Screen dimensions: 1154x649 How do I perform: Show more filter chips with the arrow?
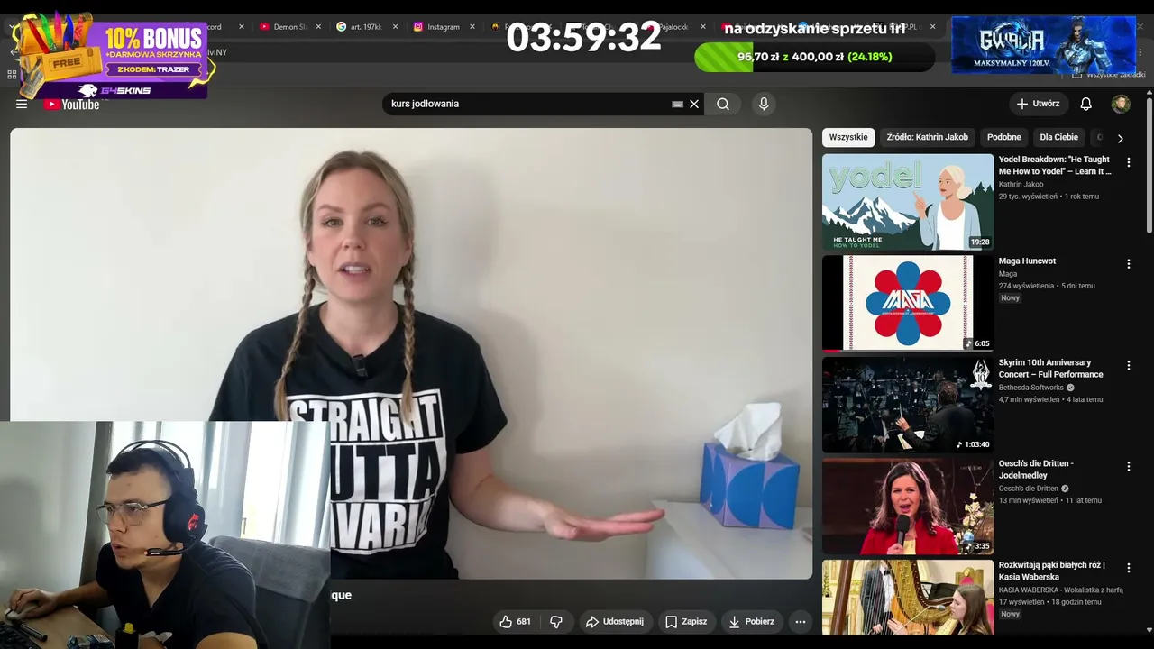click(x=1120, y=139)
